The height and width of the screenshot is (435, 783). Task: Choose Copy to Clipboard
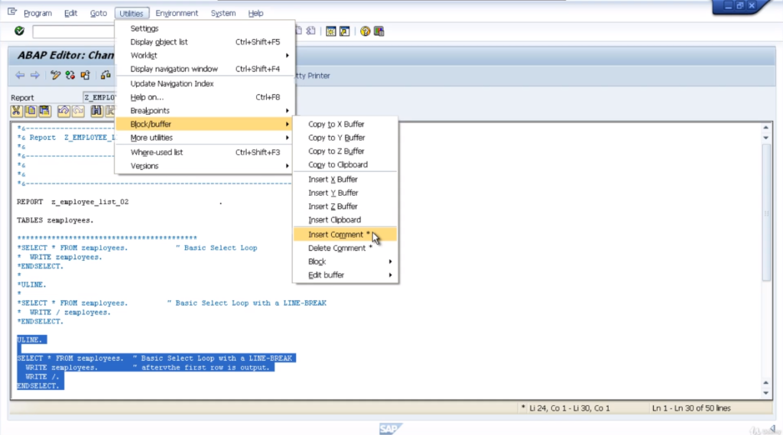[x=346, y=164]
